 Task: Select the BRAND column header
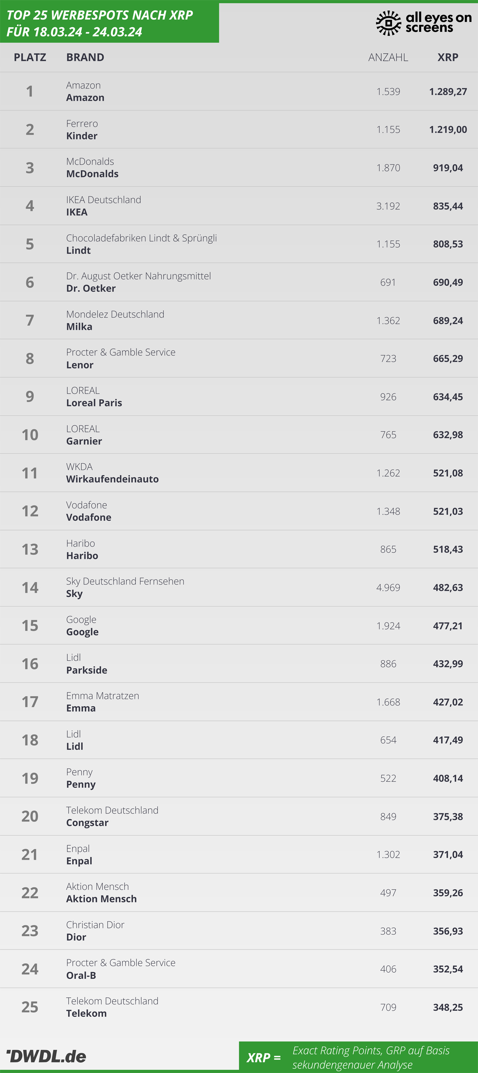85,57
